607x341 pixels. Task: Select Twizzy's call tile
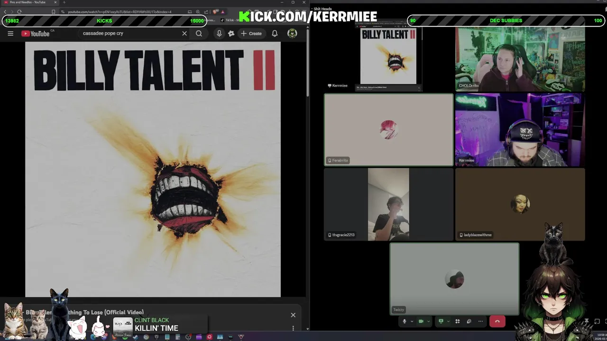(454, 279)
